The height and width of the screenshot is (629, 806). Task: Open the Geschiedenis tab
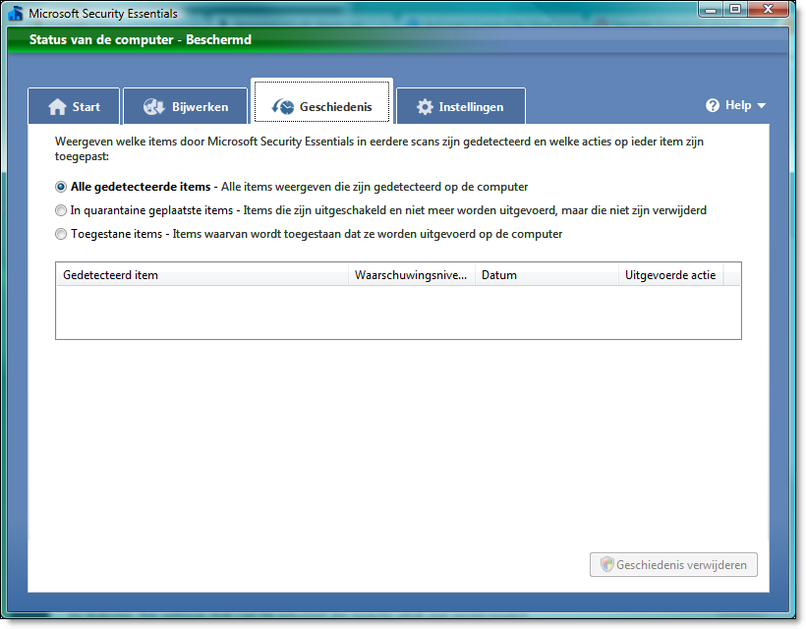coord(321,100)
